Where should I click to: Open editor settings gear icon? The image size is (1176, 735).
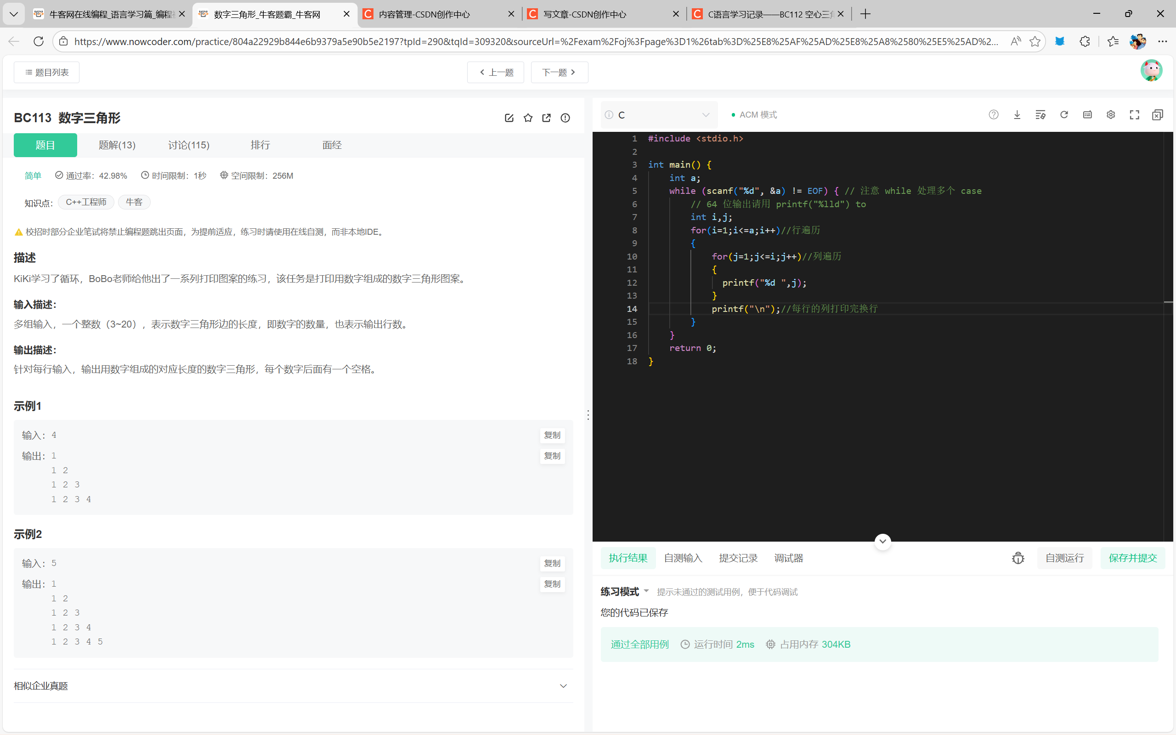[x=1110, y=115]
